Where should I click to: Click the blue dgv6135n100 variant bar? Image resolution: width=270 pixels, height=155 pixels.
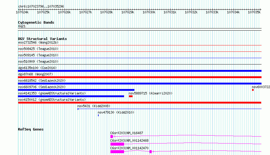(x=140, y=71)
